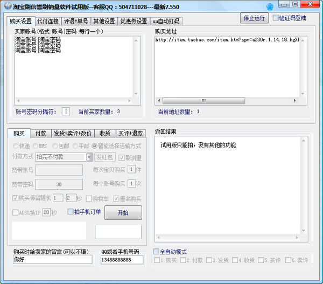The width and height of the screenshot is (323, 284).
Task: Open the 评语+单号 tab
Action: [x=76, y=21]
